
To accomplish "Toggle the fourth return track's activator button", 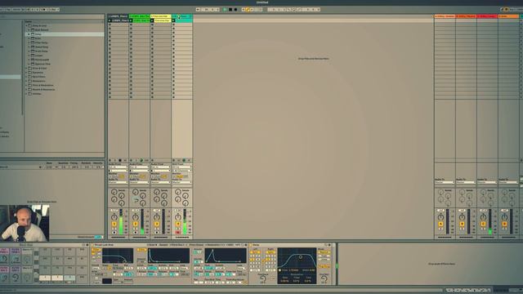I will point(504,224).
